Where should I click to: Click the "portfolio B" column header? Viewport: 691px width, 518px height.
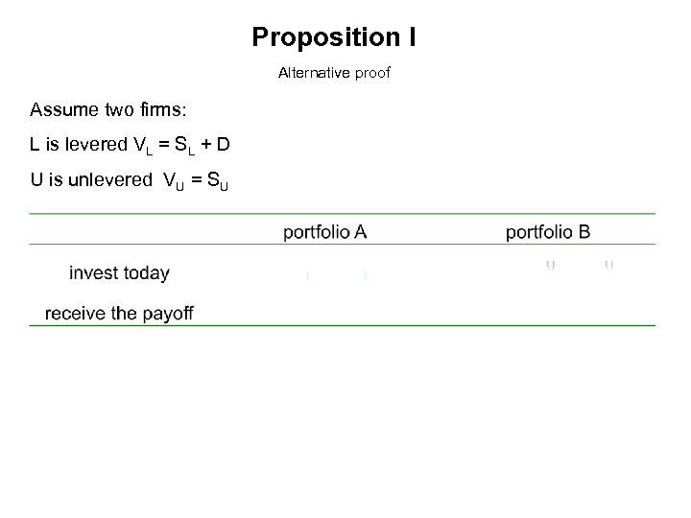[x=548, y=231]
